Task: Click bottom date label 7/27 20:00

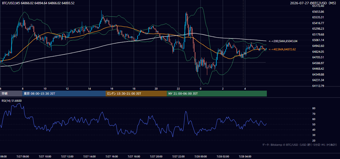Action: (156, 157)
